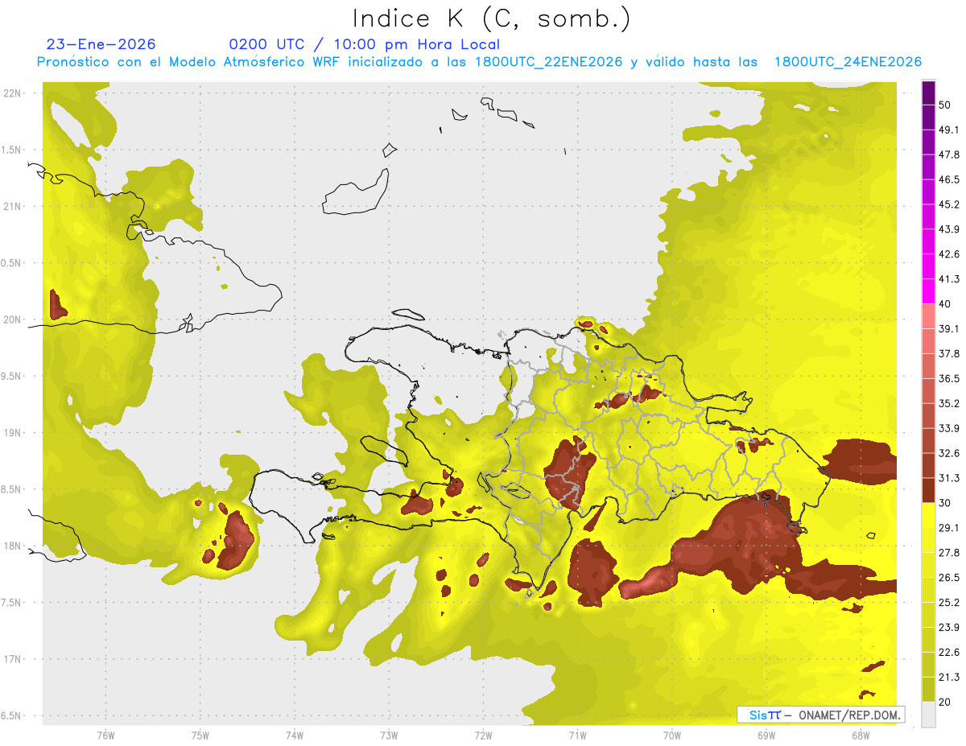Click the colorbar value label '33.9'
Viewport: 966px width, 746px height.
coord(949,428)
